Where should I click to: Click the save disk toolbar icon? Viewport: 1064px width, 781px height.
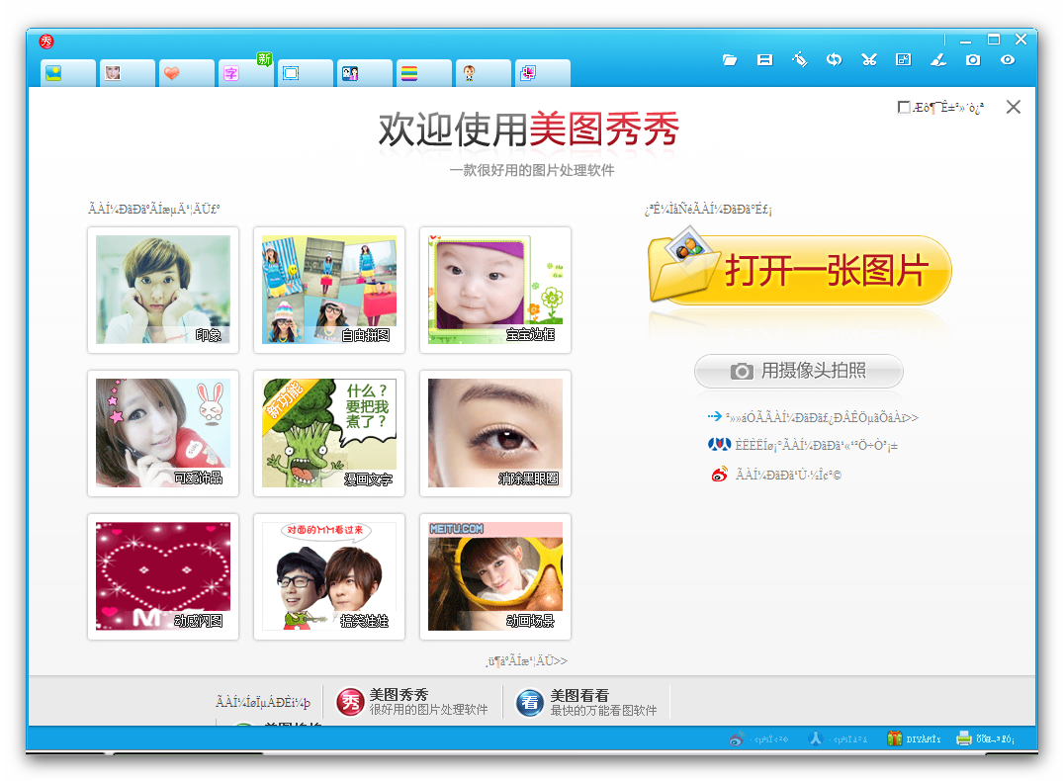pyautogui.click(x=764, y=59)
